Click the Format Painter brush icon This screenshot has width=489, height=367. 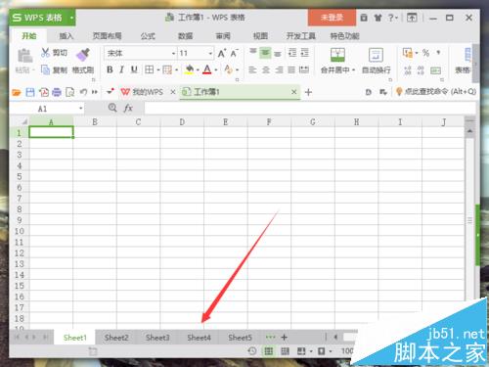[x=83, y=55]
